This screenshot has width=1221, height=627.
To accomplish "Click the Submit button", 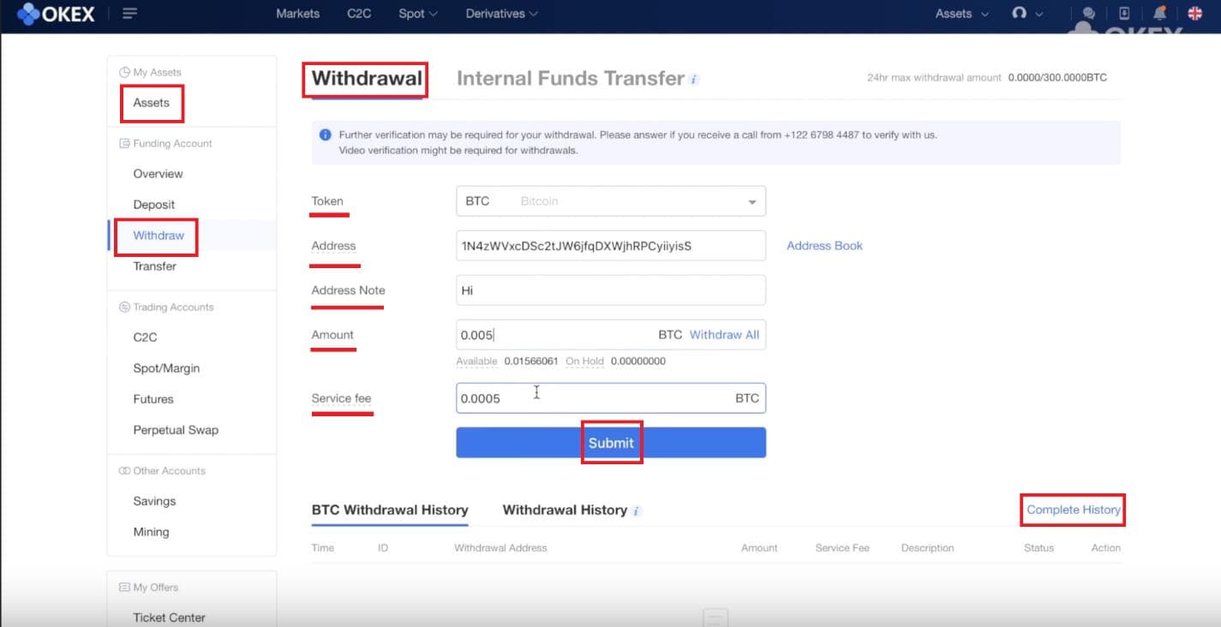I will (x=611, y=443).
